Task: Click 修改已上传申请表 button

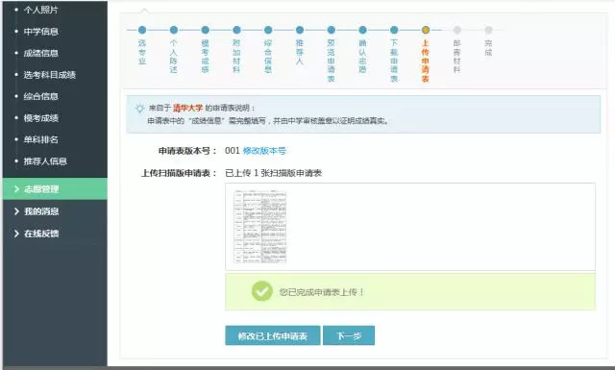Action: [x=273, y=335]
